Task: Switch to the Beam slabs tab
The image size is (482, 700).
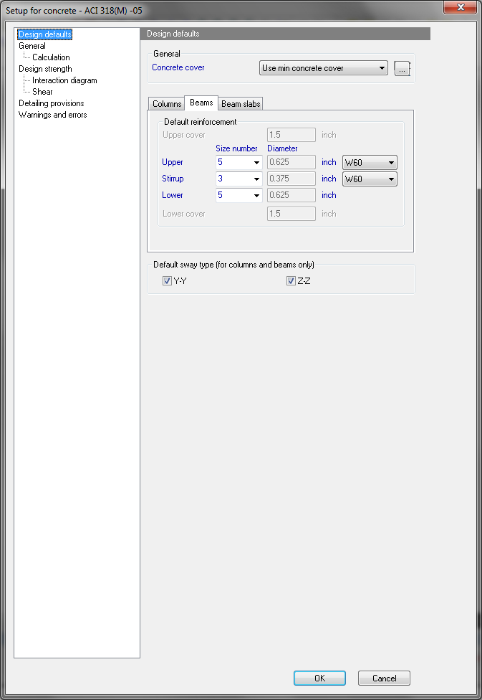Action: 241,104
